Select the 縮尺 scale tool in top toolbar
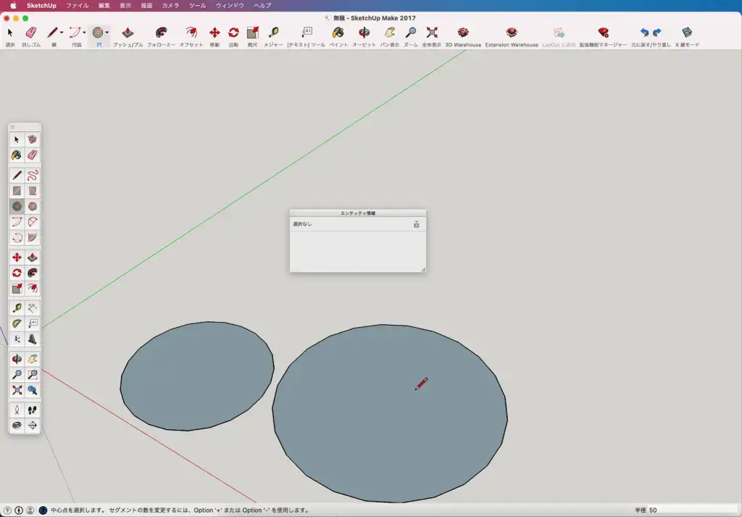Screen dimensions: 742x517 [x=253, y=32]
